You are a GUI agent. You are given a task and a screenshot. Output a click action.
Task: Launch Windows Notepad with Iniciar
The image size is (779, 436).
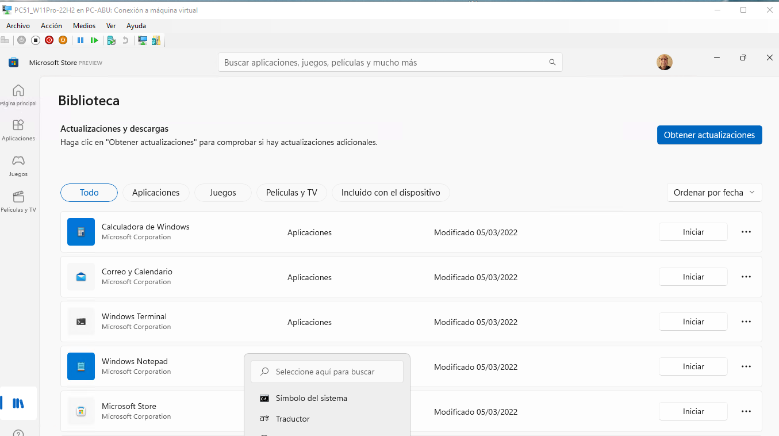pos(693,366)
